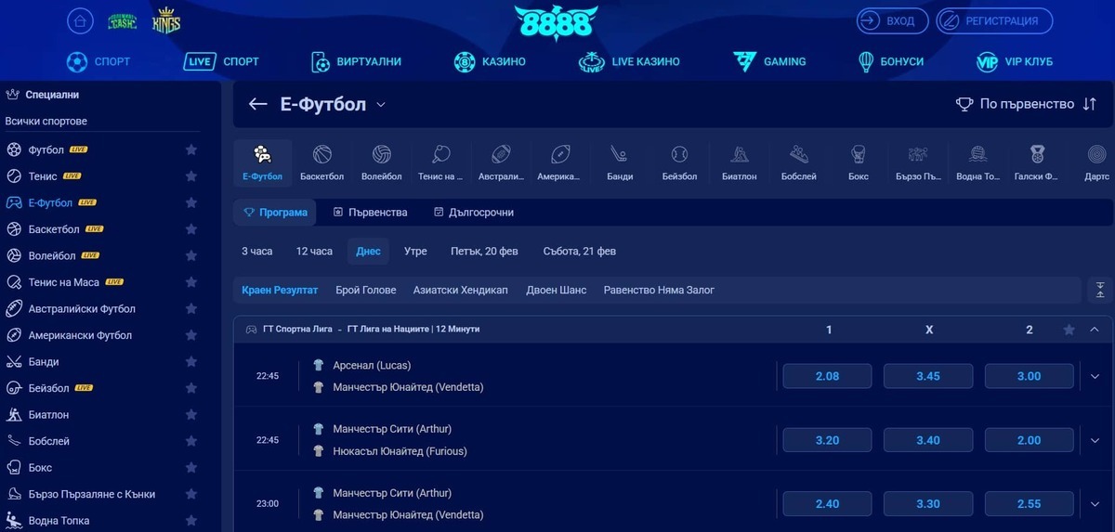
Task: Select Бобслей icon in carousel
Action: pos(798,163)
